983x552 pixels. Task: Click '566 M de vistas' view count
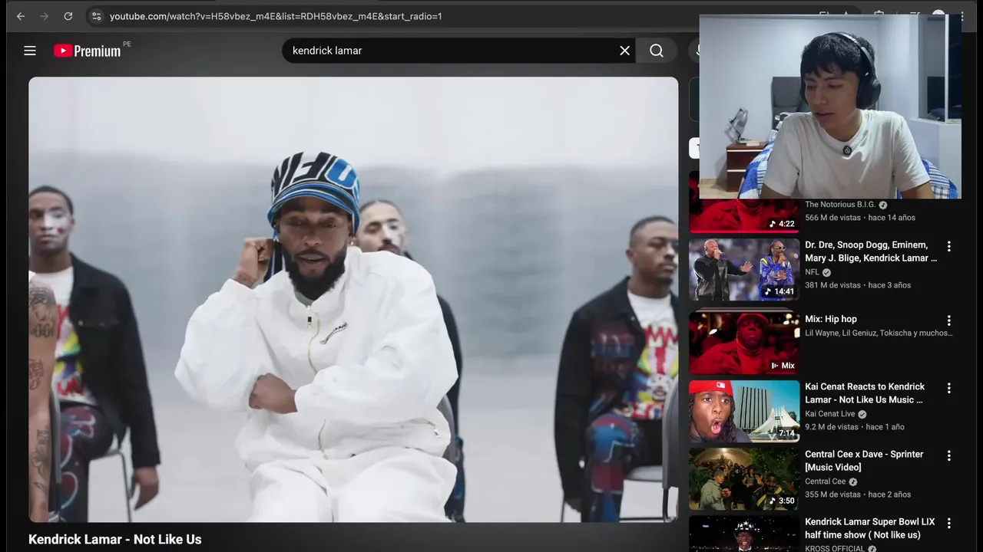click(x=832, y=218)
